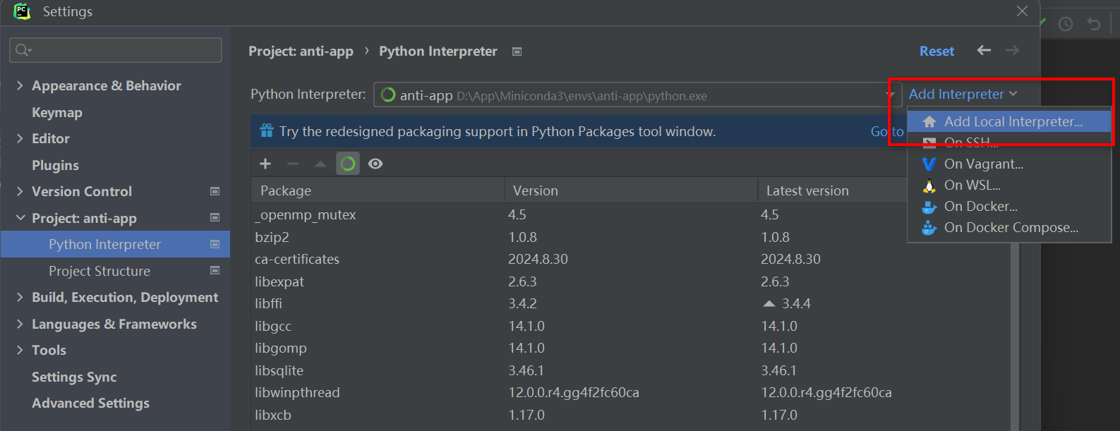Click the plus icon to install a package
1120x431 pixels.
tap(265, 164)
